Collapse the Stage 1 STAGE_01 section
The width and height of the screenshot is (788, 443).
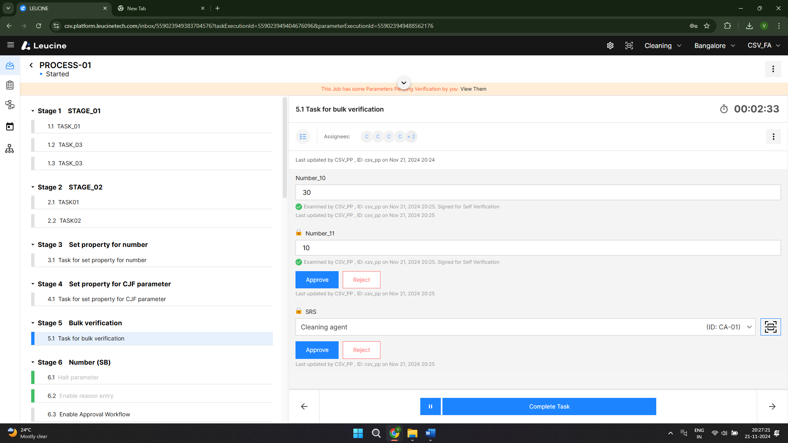(33, 111)
